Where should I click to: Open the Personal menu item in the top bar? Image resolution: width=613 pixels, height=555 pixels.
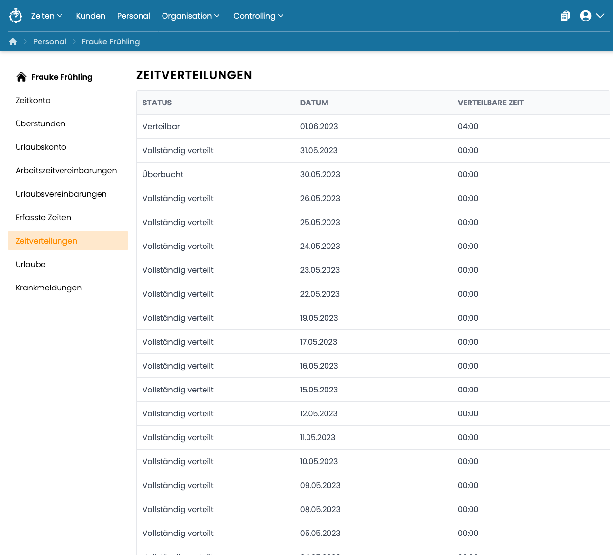coord(134,16)
